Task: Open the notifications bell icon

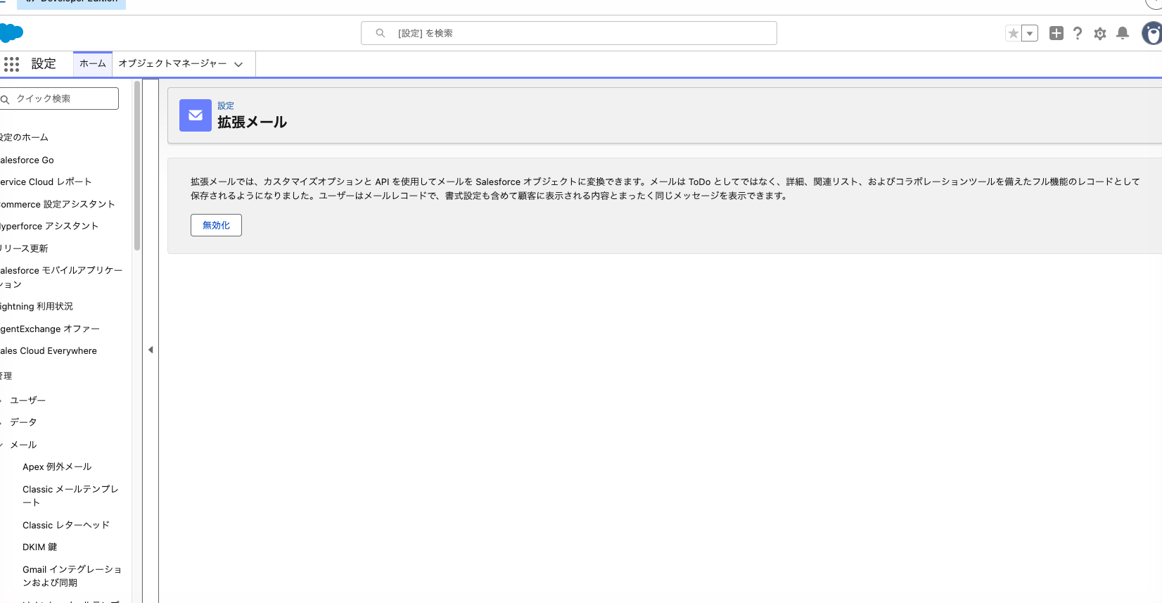Action: [1123, 33]
